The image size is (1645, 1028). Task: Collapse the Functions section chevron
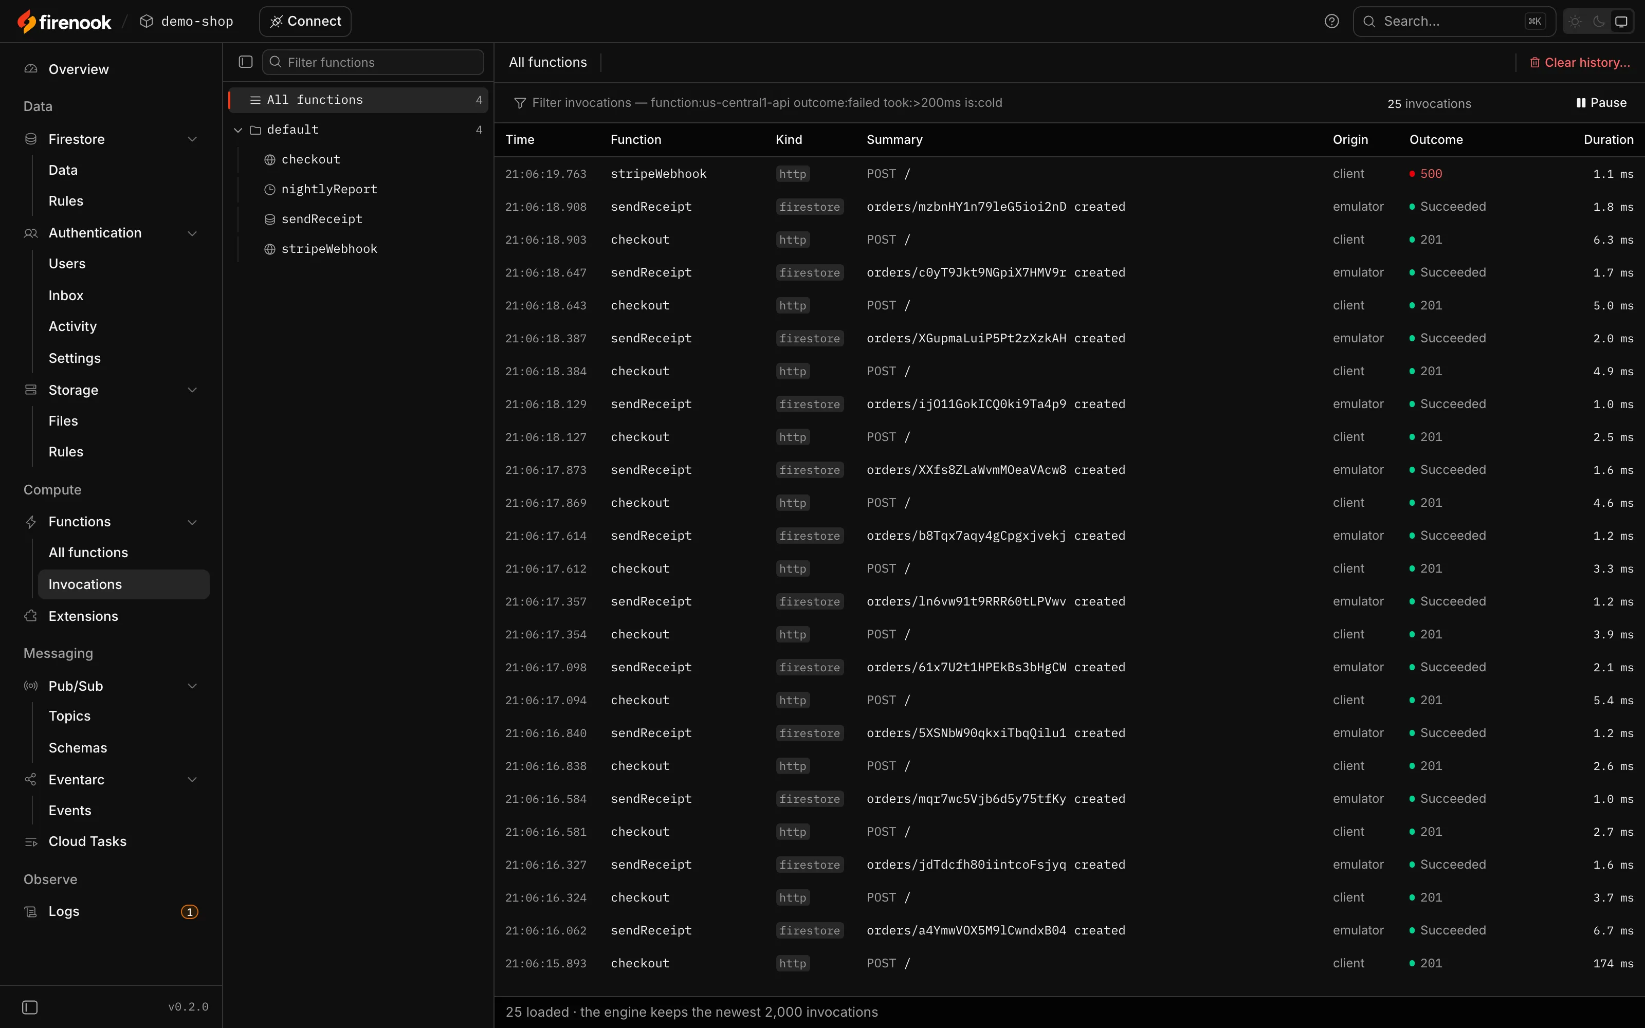click(192, 522)
